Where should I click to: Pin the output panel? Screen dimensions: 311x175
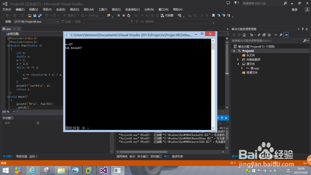(x=222, y=118)
